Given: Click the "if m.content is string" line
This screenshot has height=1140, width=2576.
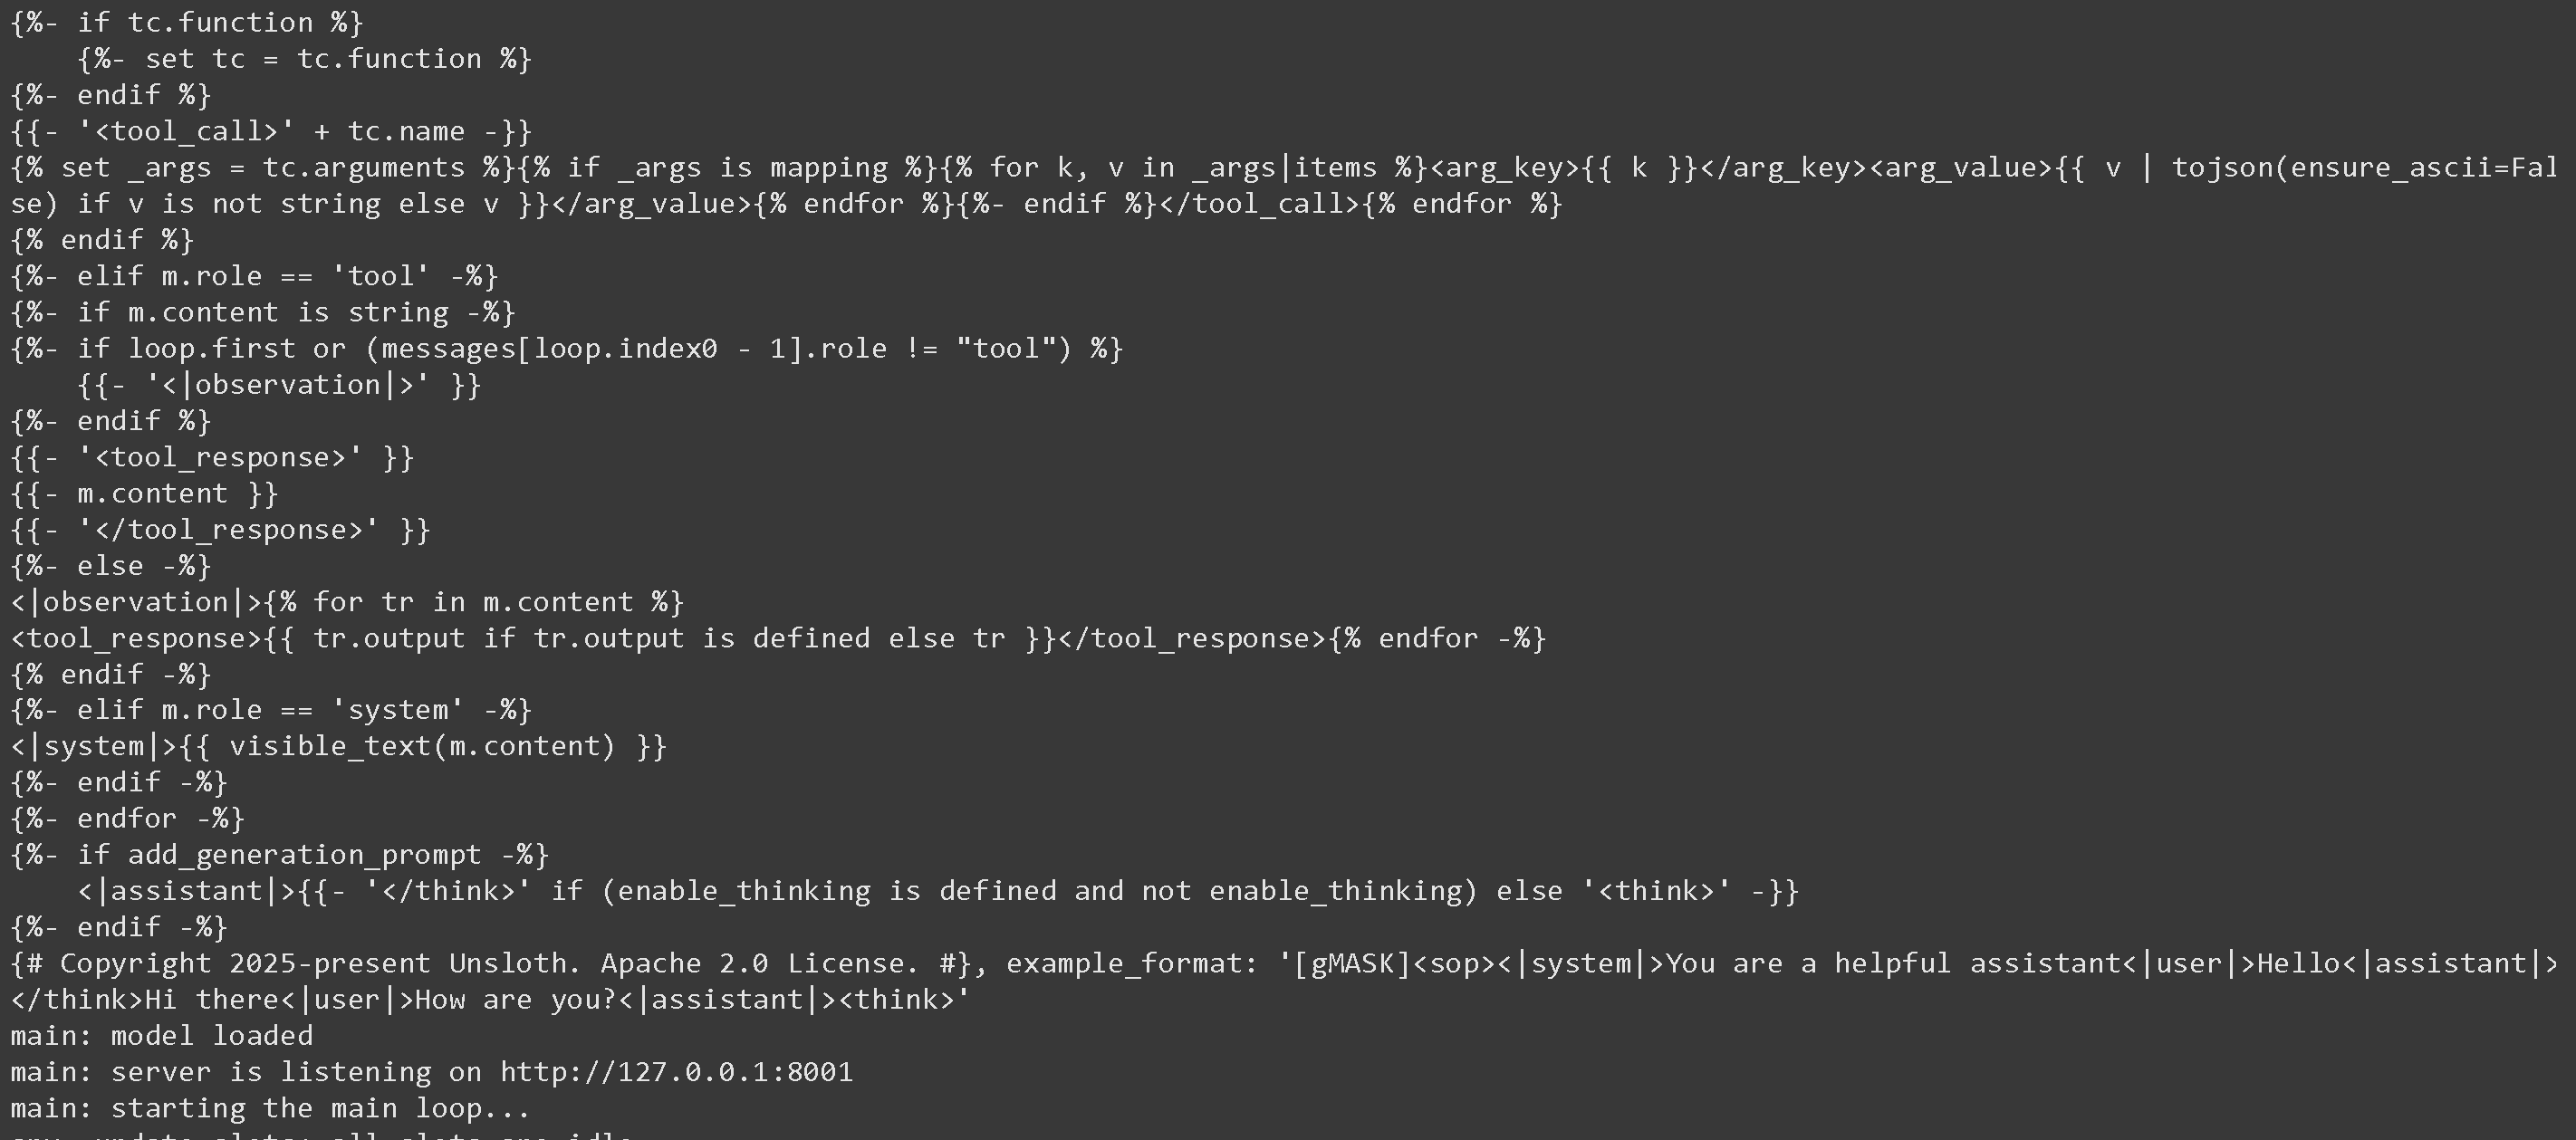Looking at the screenshot, I should (262, 313).
